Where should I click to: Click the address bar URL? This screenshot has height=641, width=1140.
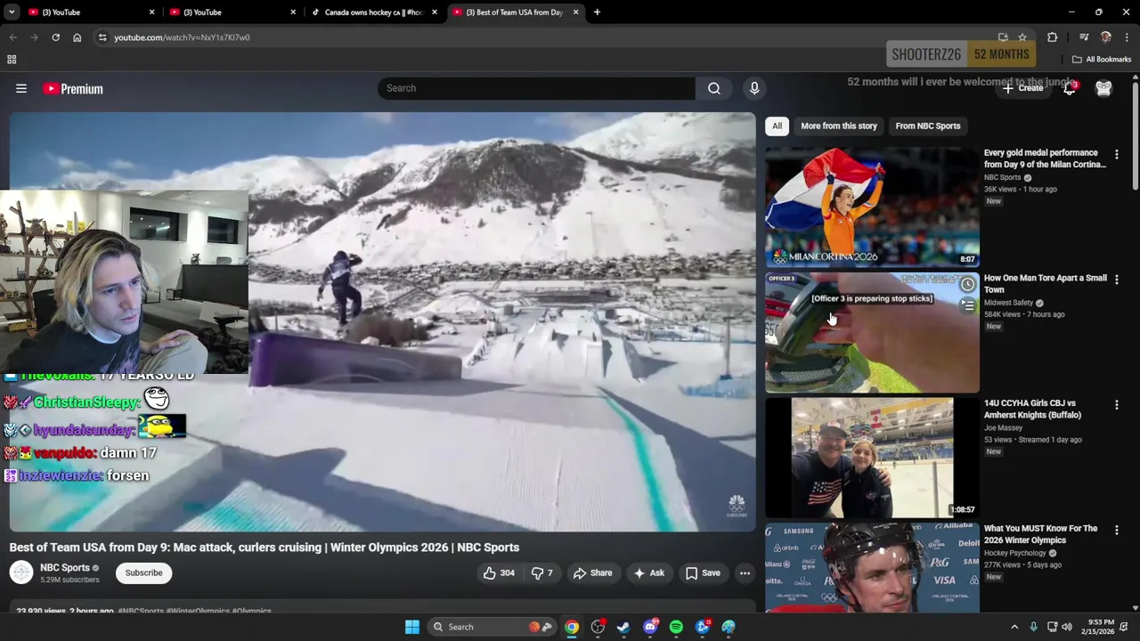(x=182, y=37)
